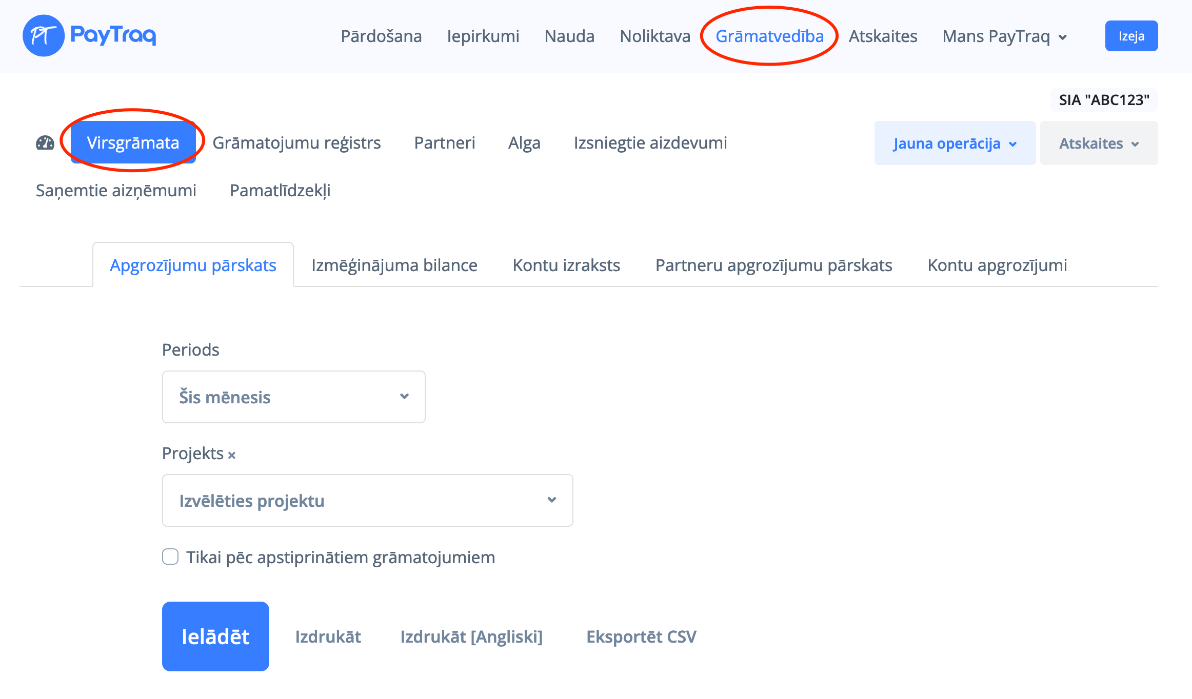Click 'Izdrukāt [Angliski]' link
The width and height of the screenshot is (1192, 699).
pyautogui.click(x=471, y=637)
